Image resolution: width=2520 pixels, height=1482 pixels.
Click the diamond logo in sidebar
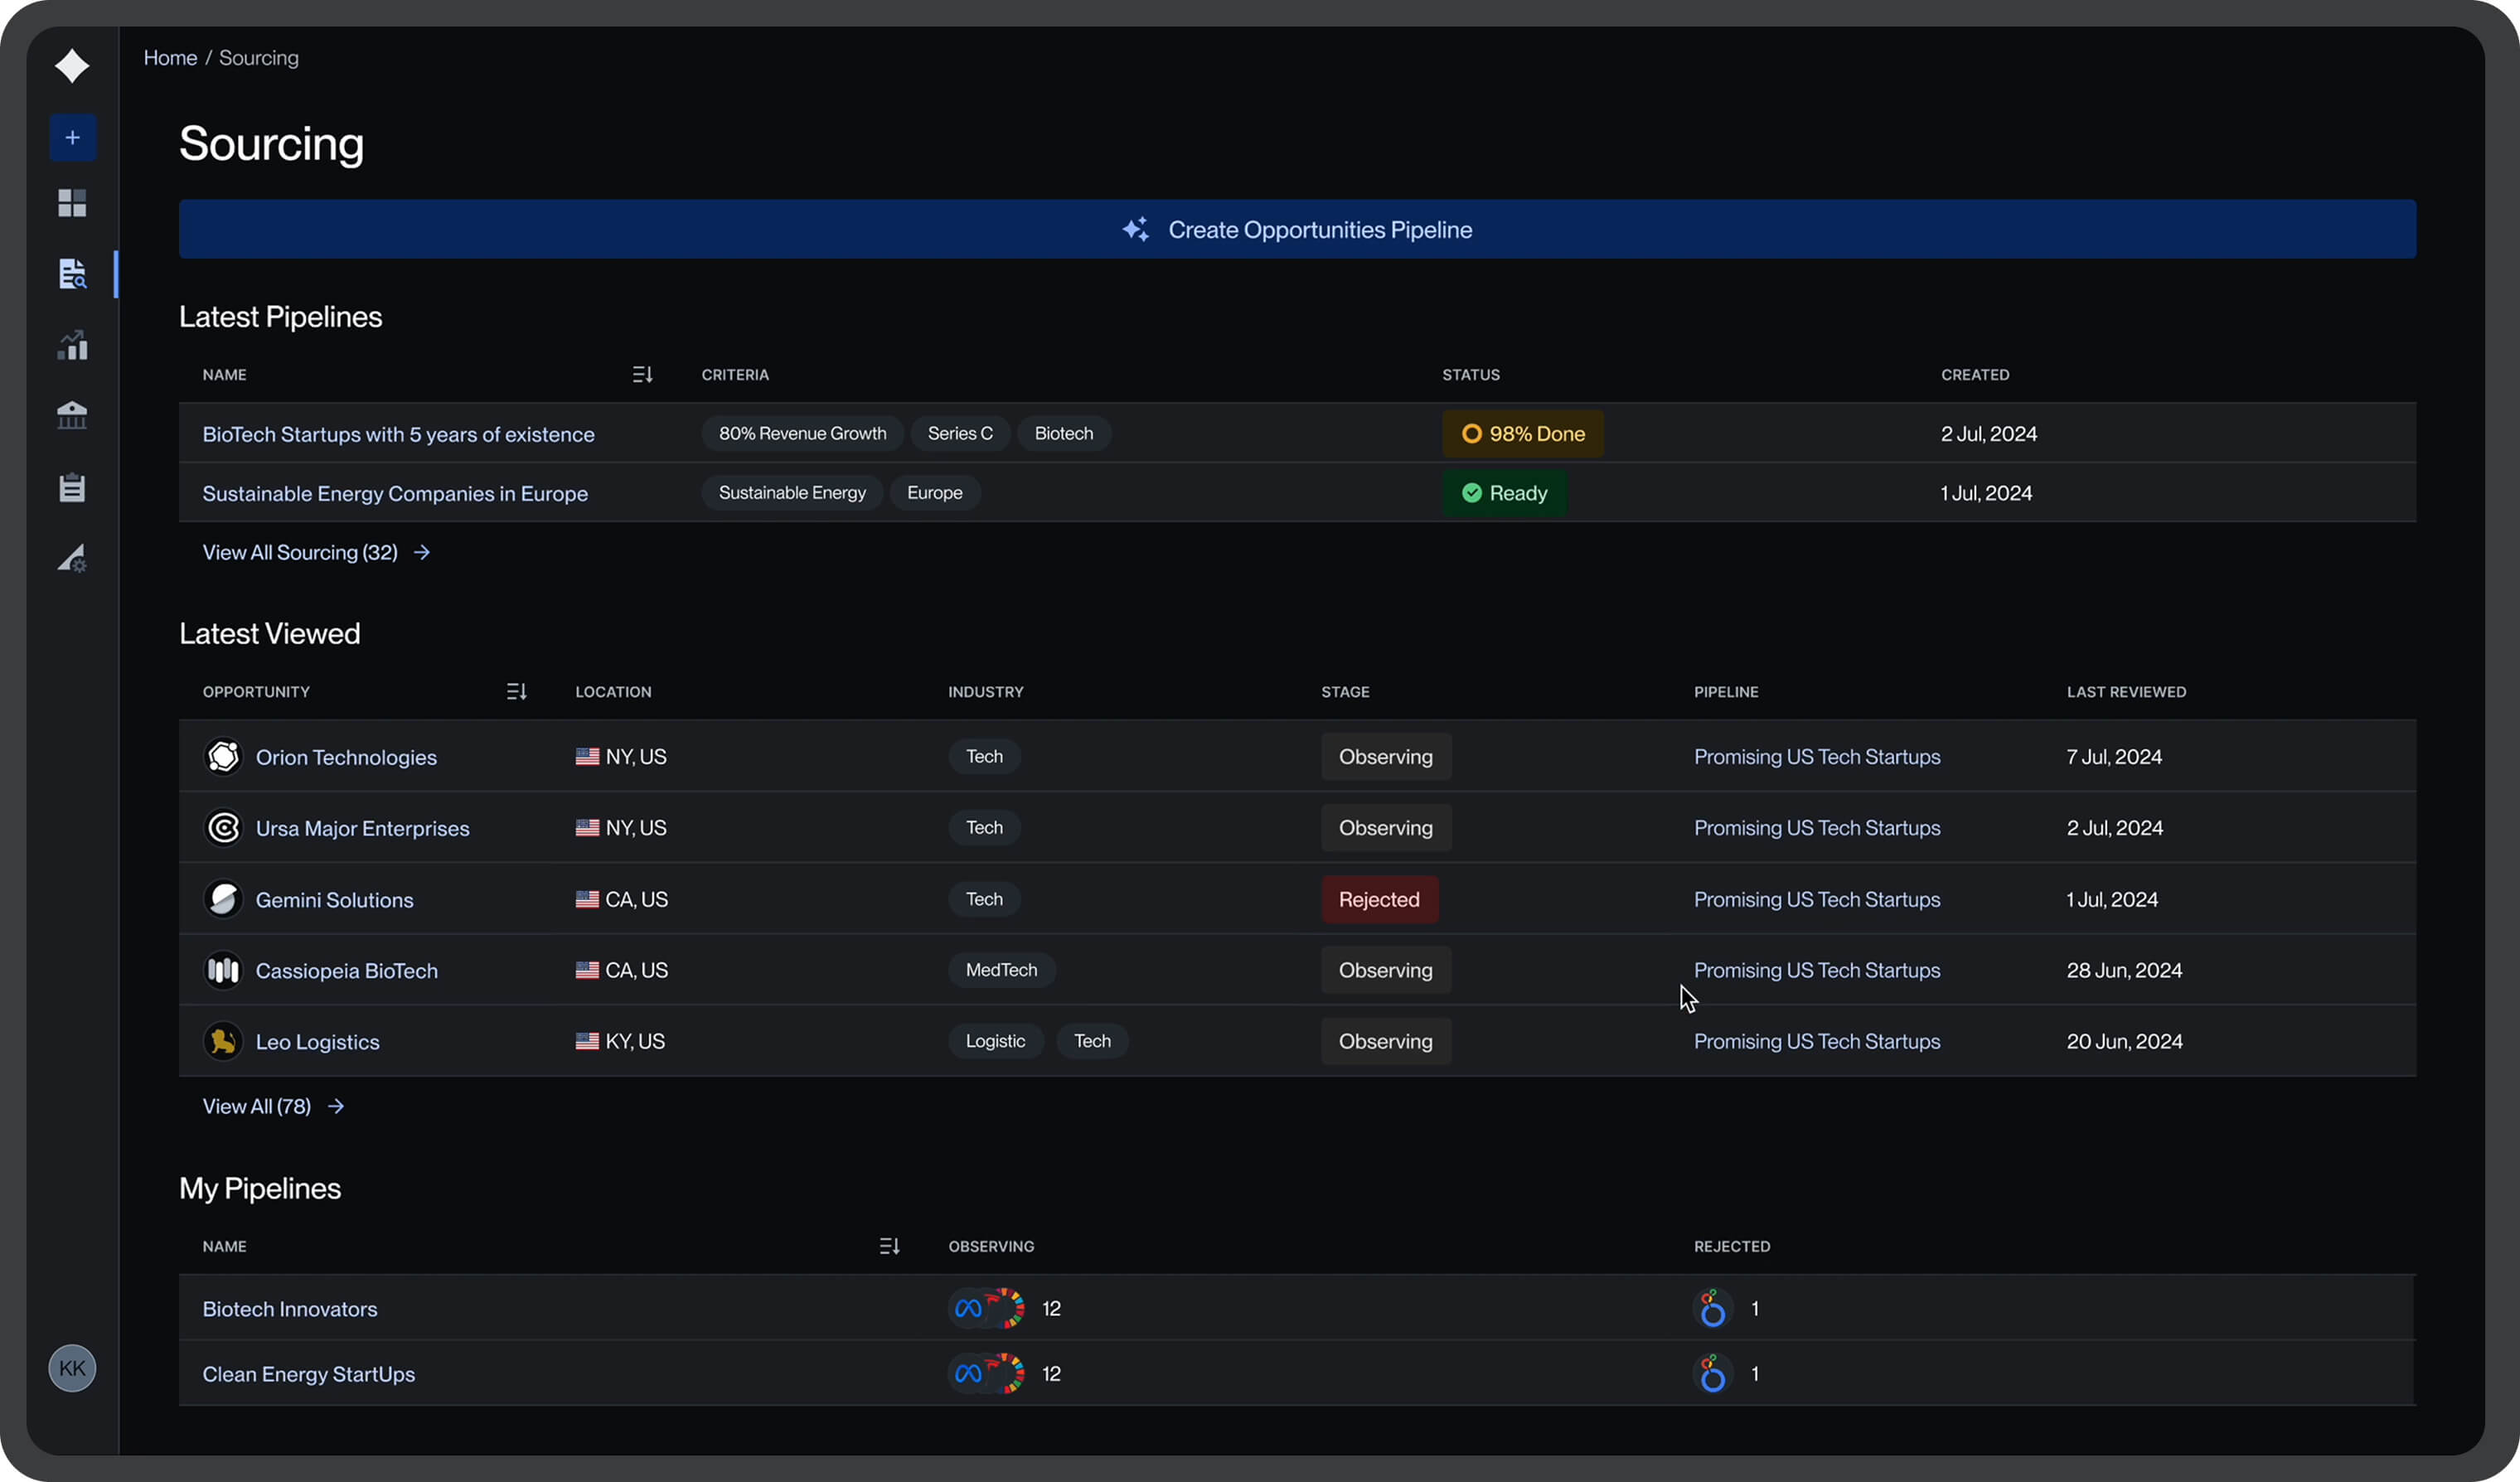pos(72,66)
